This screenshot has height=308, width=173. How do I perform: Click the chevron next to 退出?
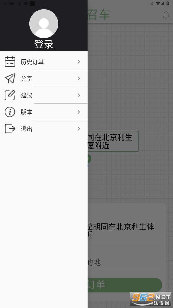(79, 129)
